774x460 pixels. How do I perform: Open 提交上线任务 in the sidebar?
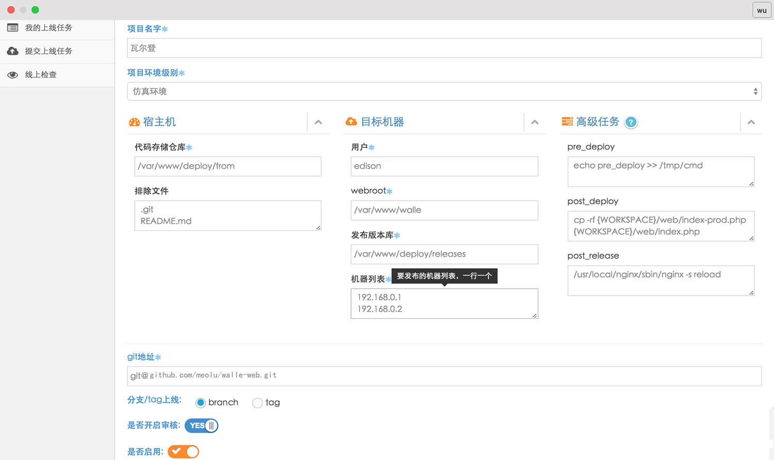coord(57,51)
